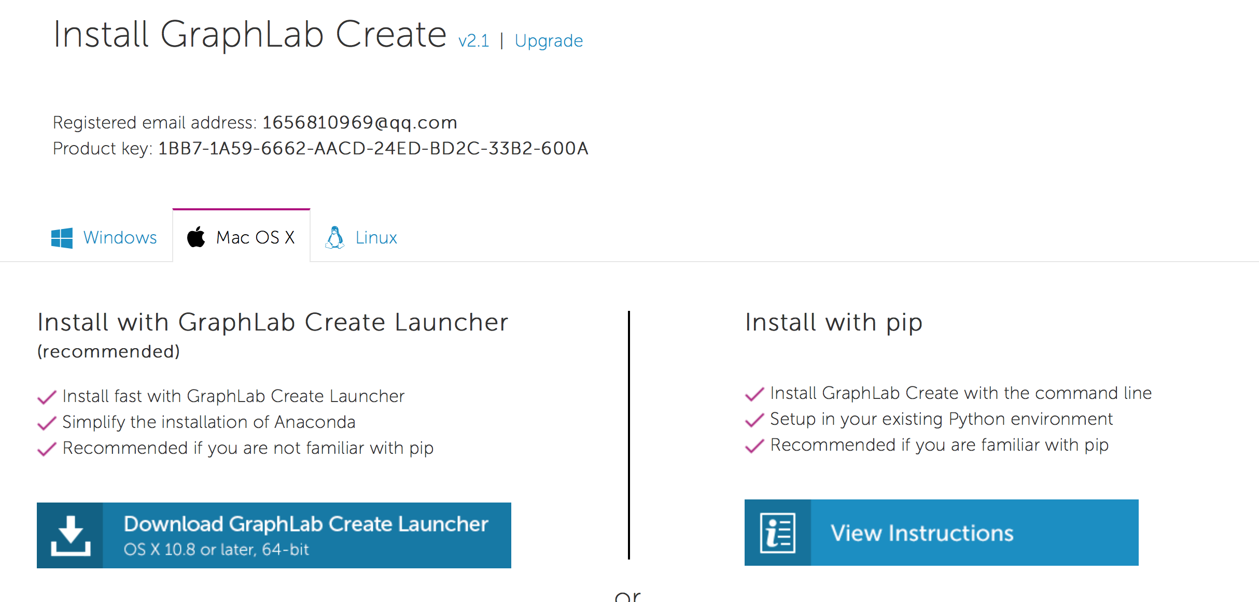Select the Mac OS X tab
Viewport: 1259px width, 602px height.
click(241, 237)
